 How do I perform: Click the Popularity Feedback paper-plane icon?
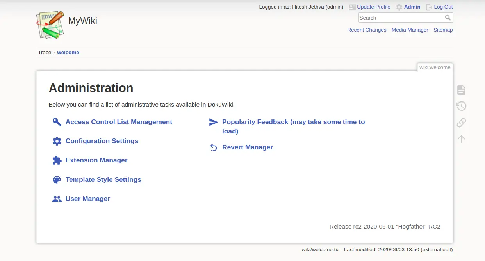tap(214, 122)
